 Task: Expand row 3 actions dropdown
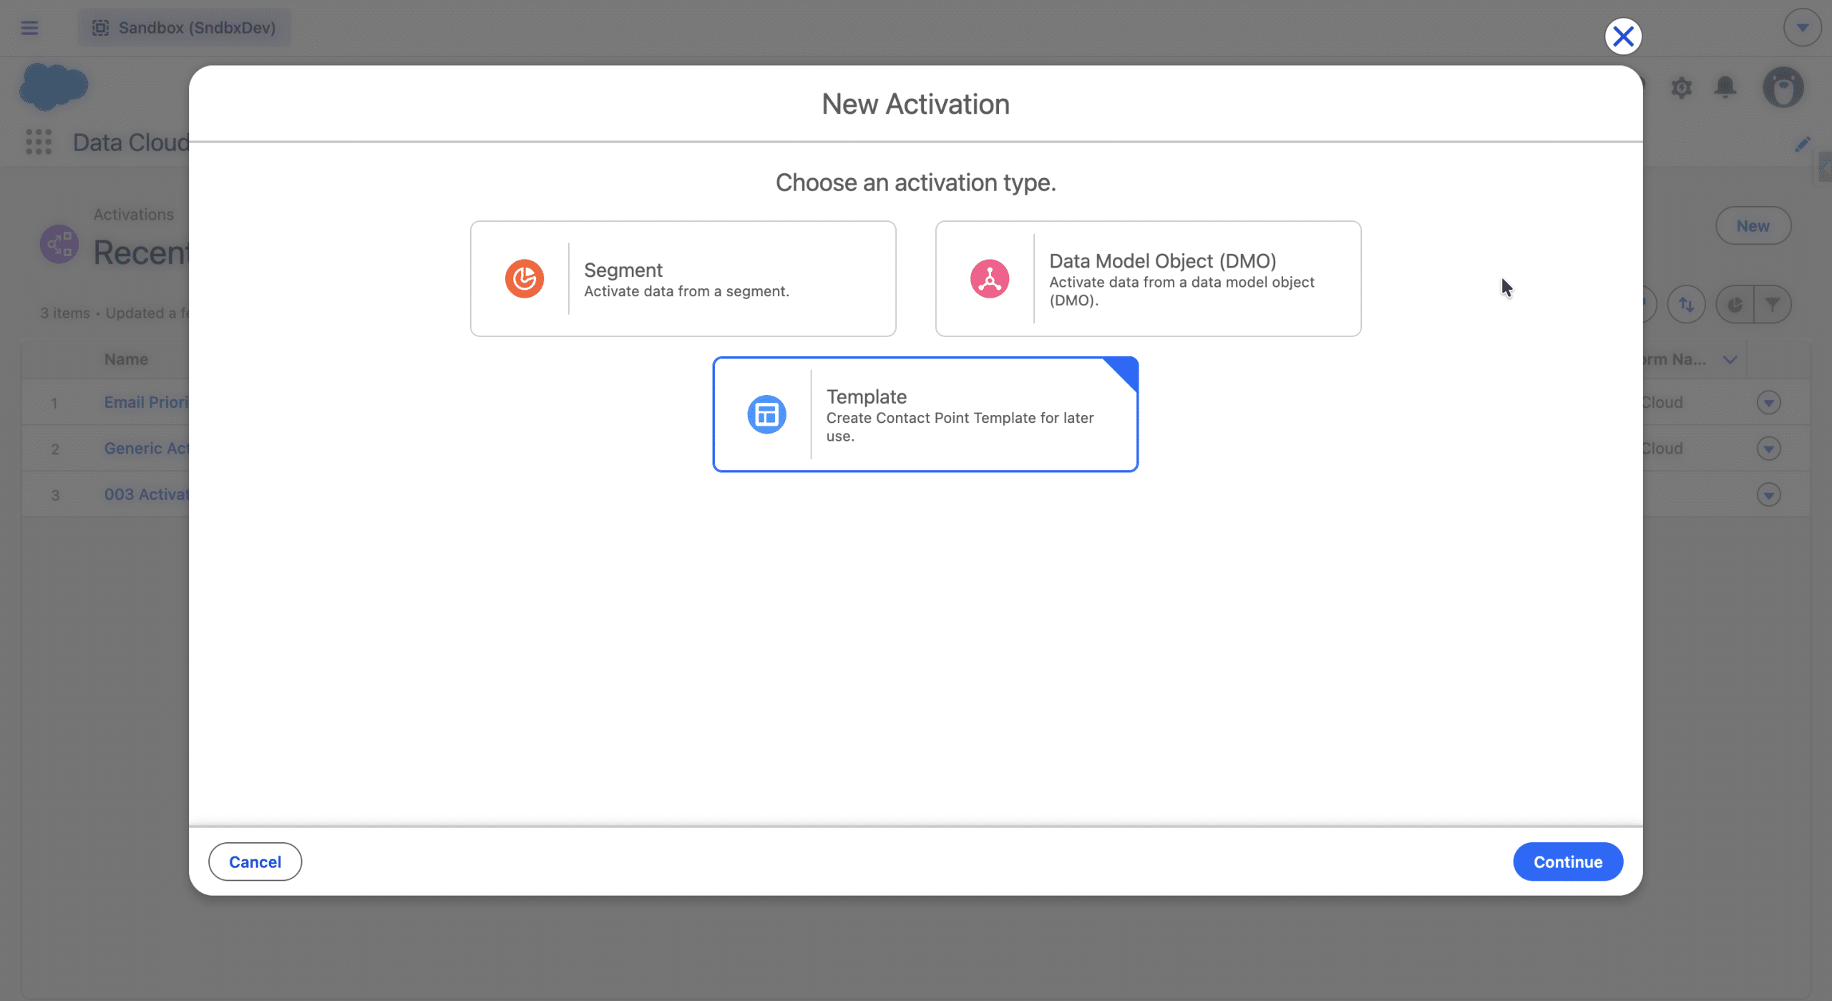(1768, 495)
